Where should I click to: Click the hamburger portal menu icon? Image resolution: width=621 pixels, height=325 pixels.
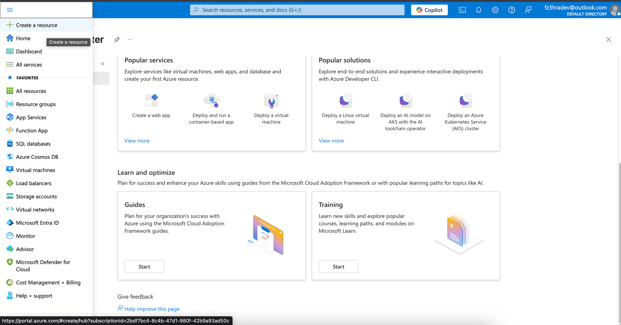[10, 10]
